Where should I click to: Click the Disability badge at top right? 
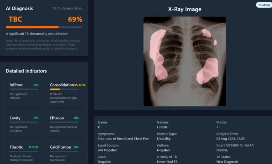(264, 5)
